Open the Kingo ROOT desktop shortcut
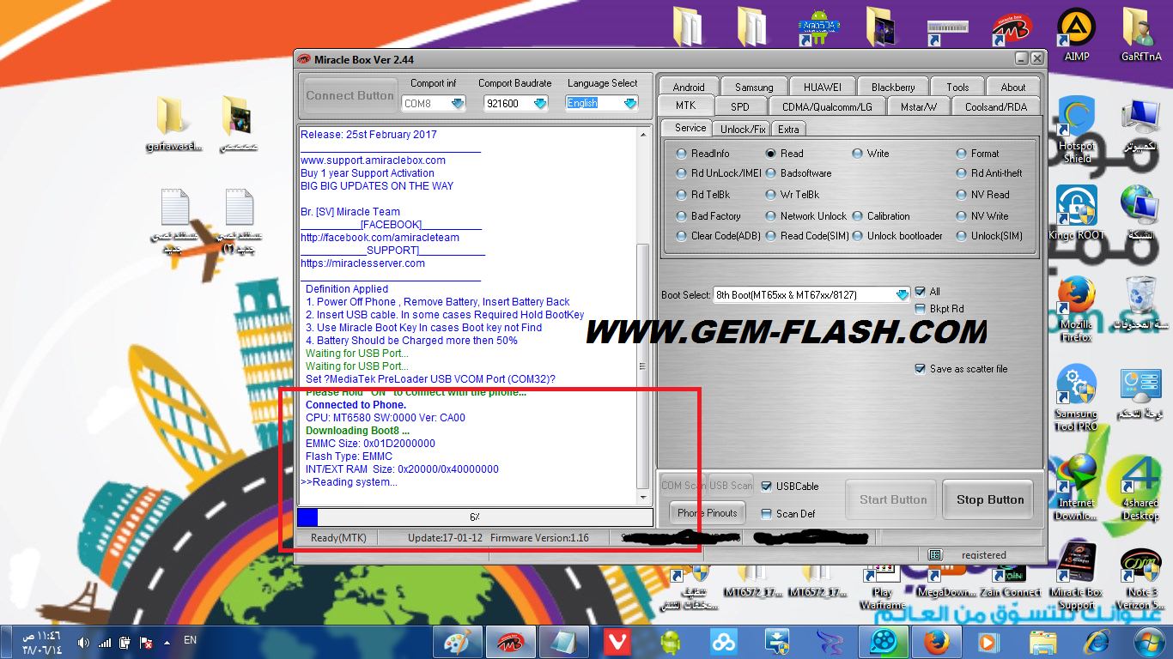The width and height of the screenshot is (1173, 659). coord(1077,213)
